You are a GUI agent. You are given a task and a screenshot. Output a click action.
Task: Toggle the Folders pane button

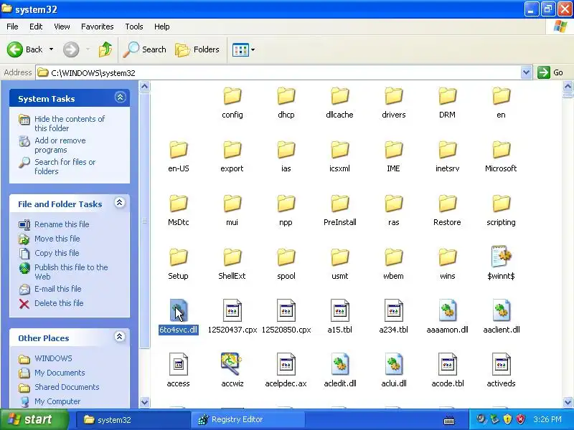pyautogui.click(x=197, y=49)
